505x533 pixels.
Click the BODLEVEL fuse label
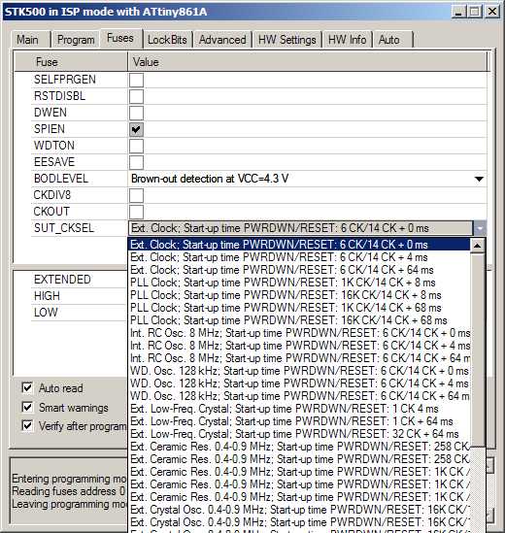click(x=61, y=179)
